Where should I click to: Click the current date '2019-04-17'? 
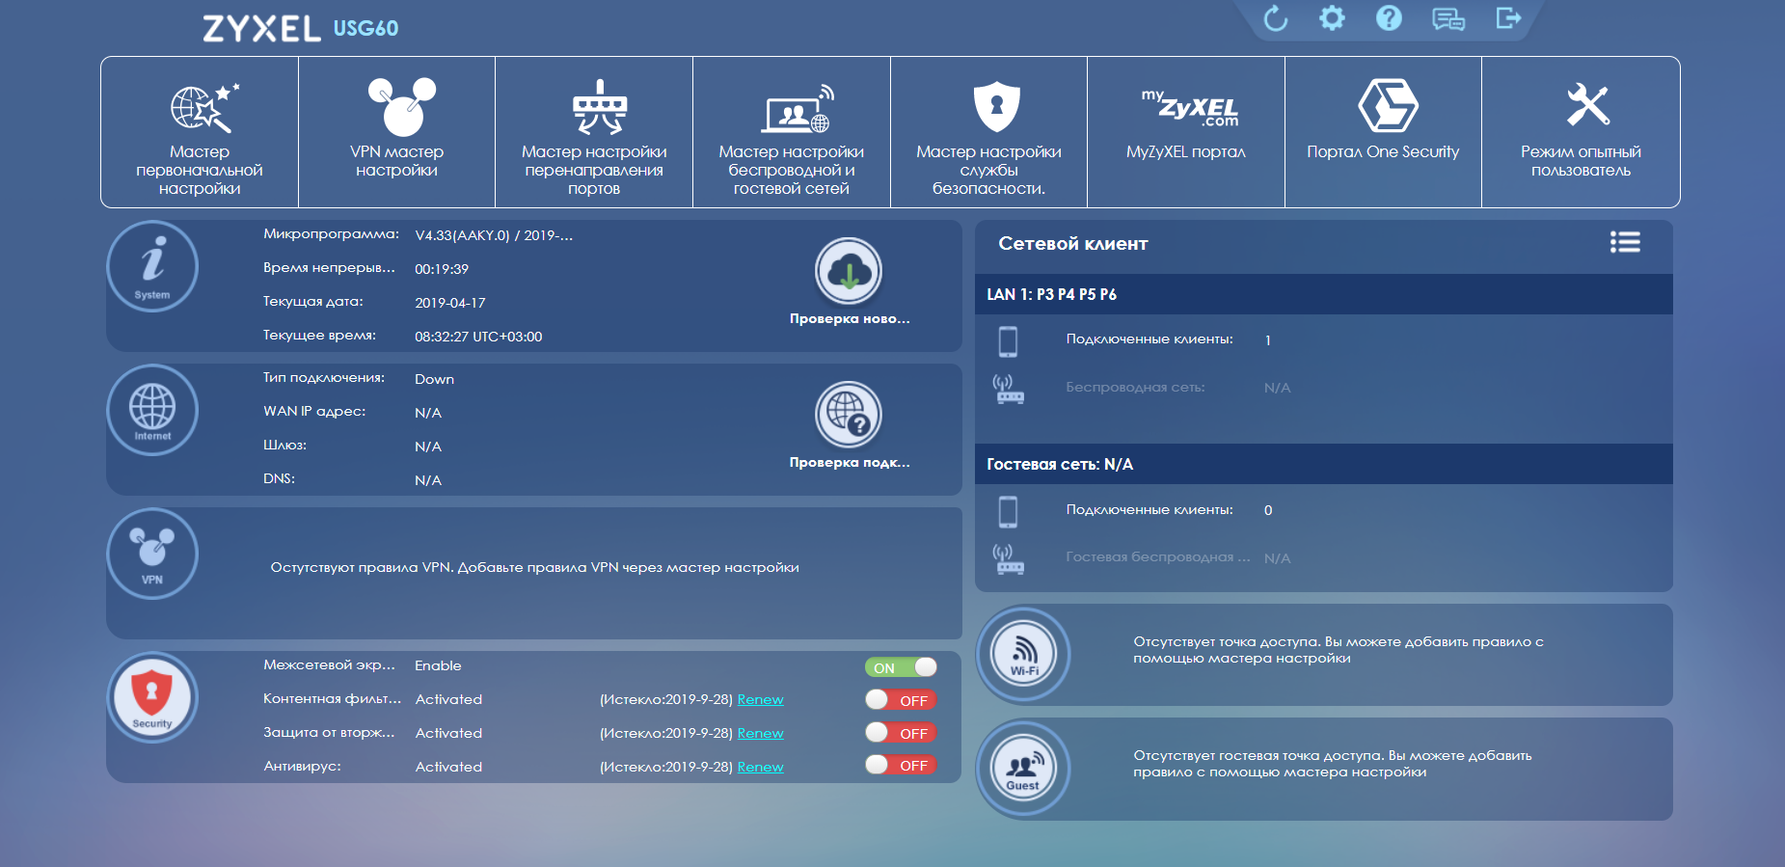point(450,303)
